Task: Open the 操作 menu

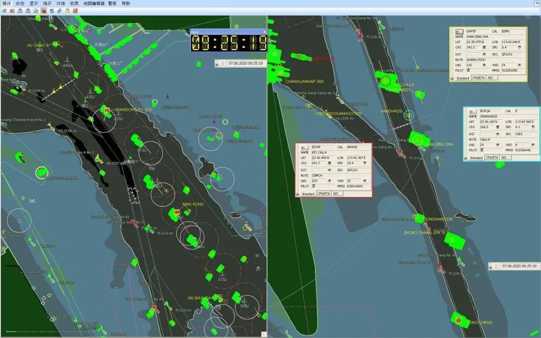Action: tap(7, 4)
